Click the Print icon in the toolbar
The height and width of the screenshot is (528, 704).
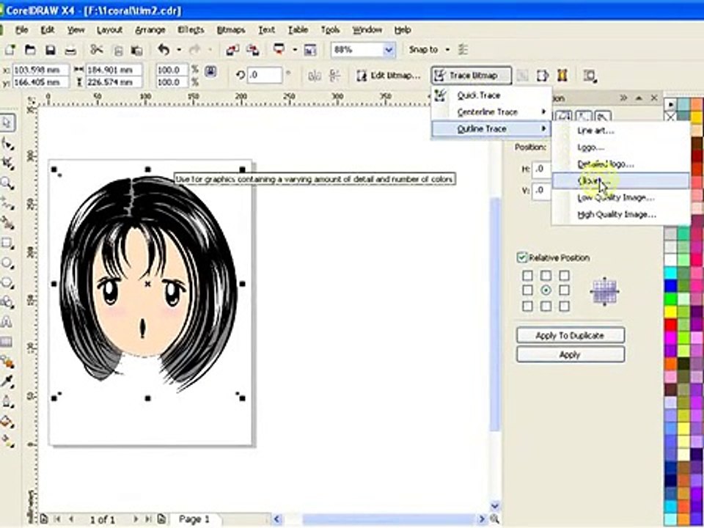click(70, 50)
